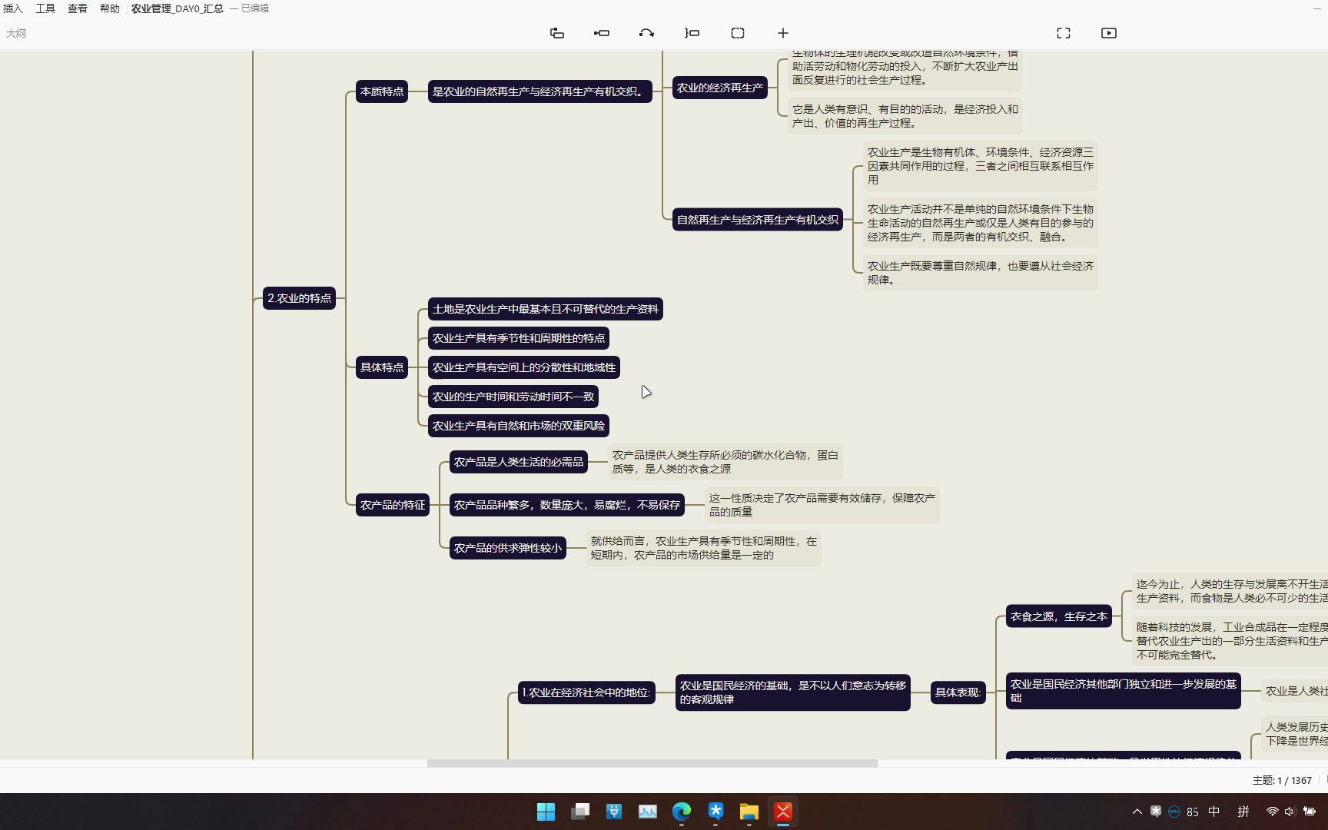
Task: Open the volume control speaker icon
Action: click(1290, 812)
